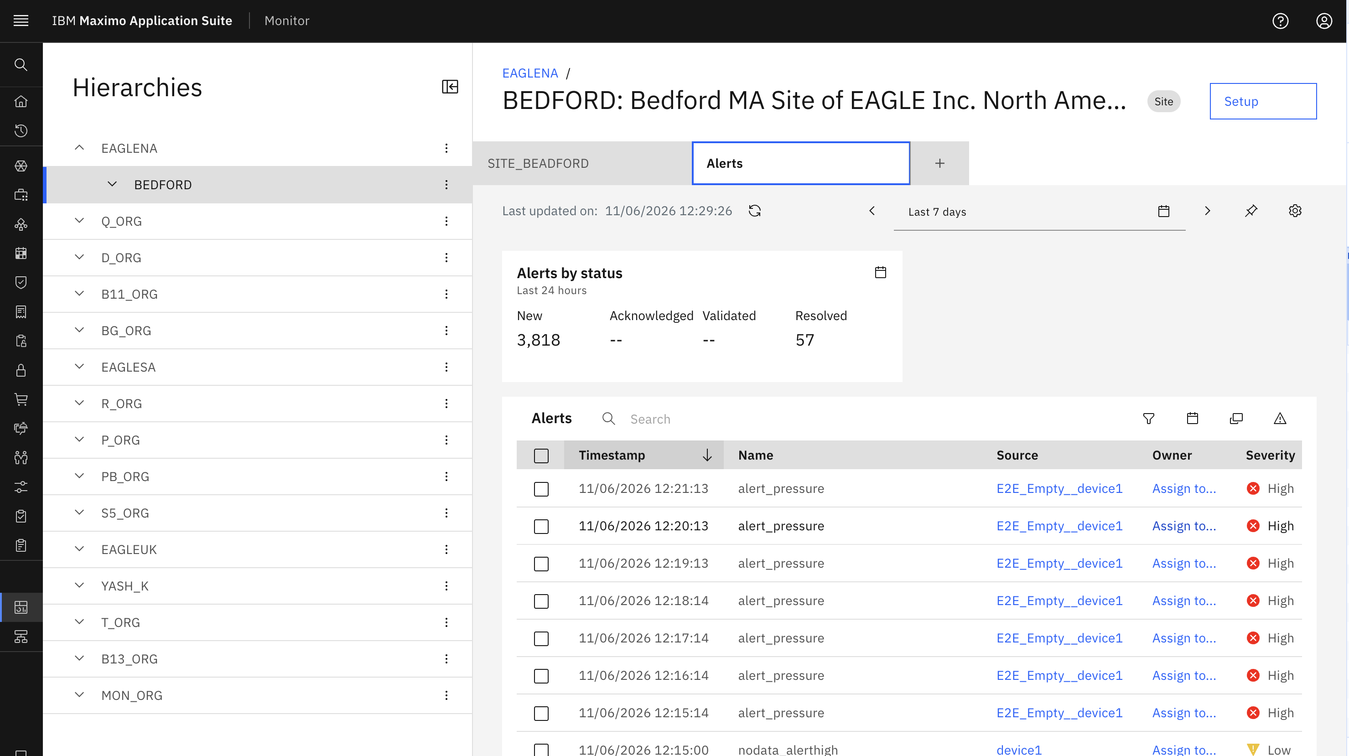Open device1 source link in nodata_alerthigh row
This screenshot has height=756, width=1349.
point(1019,750)
